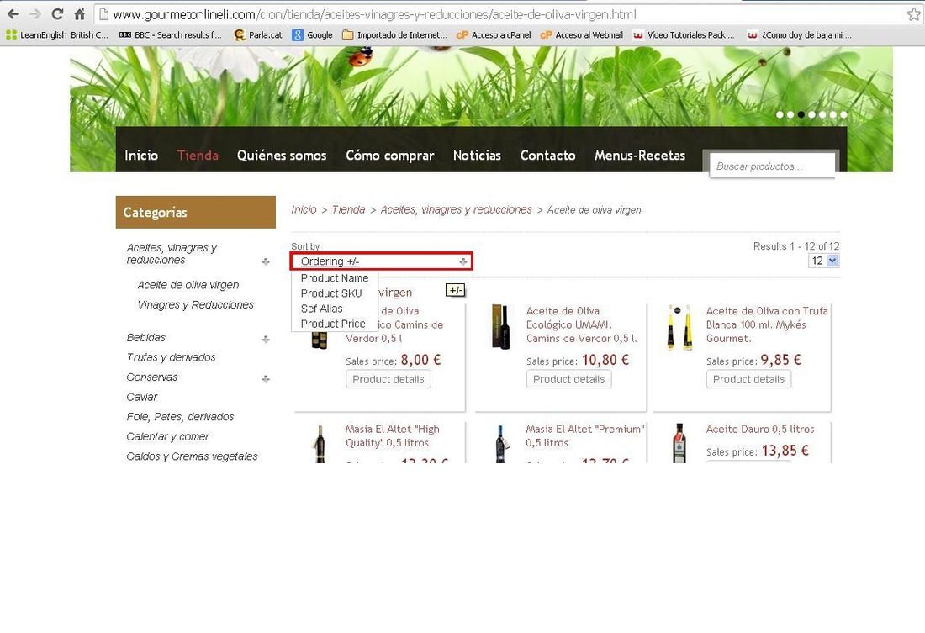Screen dimensions: 925x633
Task: Open Masia El Altet "Premium" title
Action: [x=585, y=436]
